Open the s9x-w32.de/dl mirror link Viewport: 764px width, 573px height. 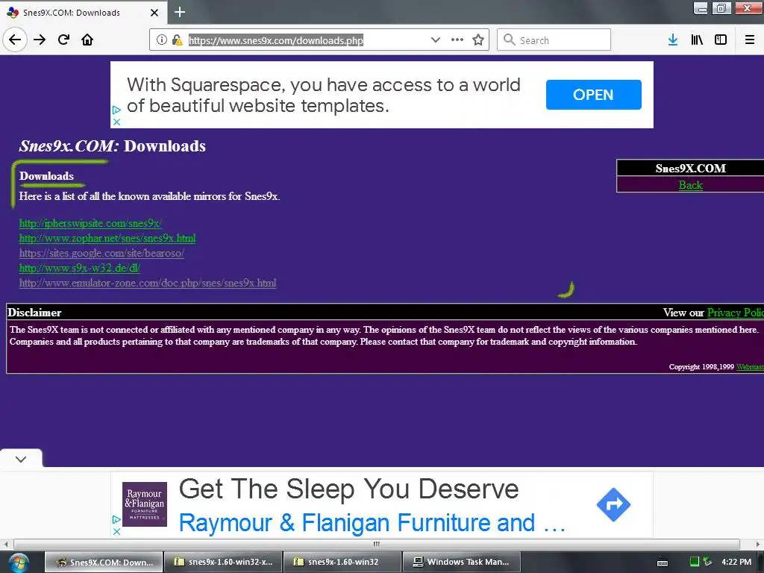point(79,268)
